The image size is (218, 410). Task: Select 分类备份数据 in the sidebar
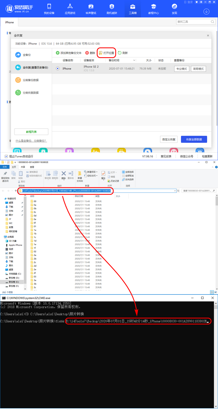tap(30, 80)
